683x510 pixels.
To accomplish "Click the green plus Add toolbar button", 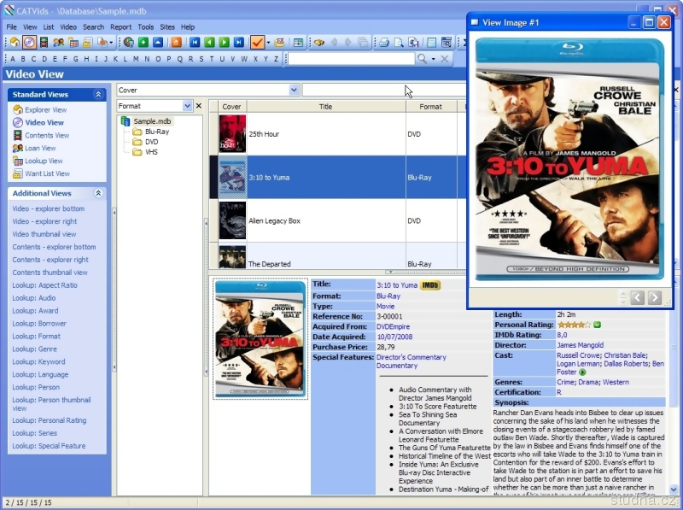I will pos(143,42).
